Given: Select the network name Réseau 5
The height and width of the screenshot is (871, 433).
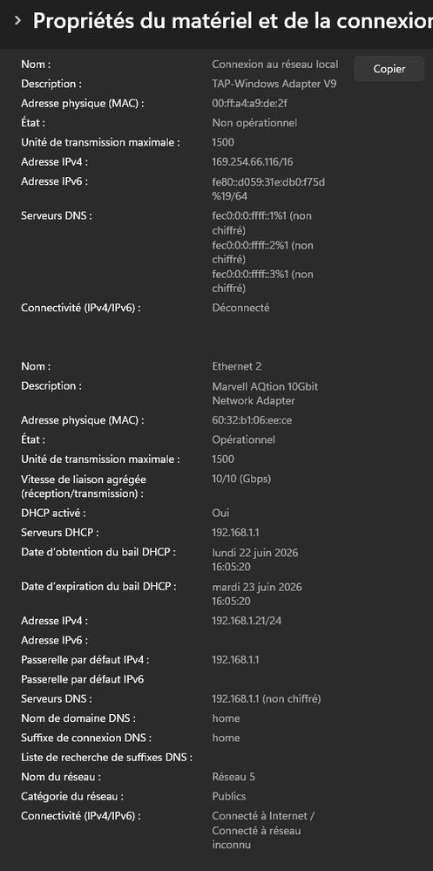Looking at the screenshot, I should [233, 777].
